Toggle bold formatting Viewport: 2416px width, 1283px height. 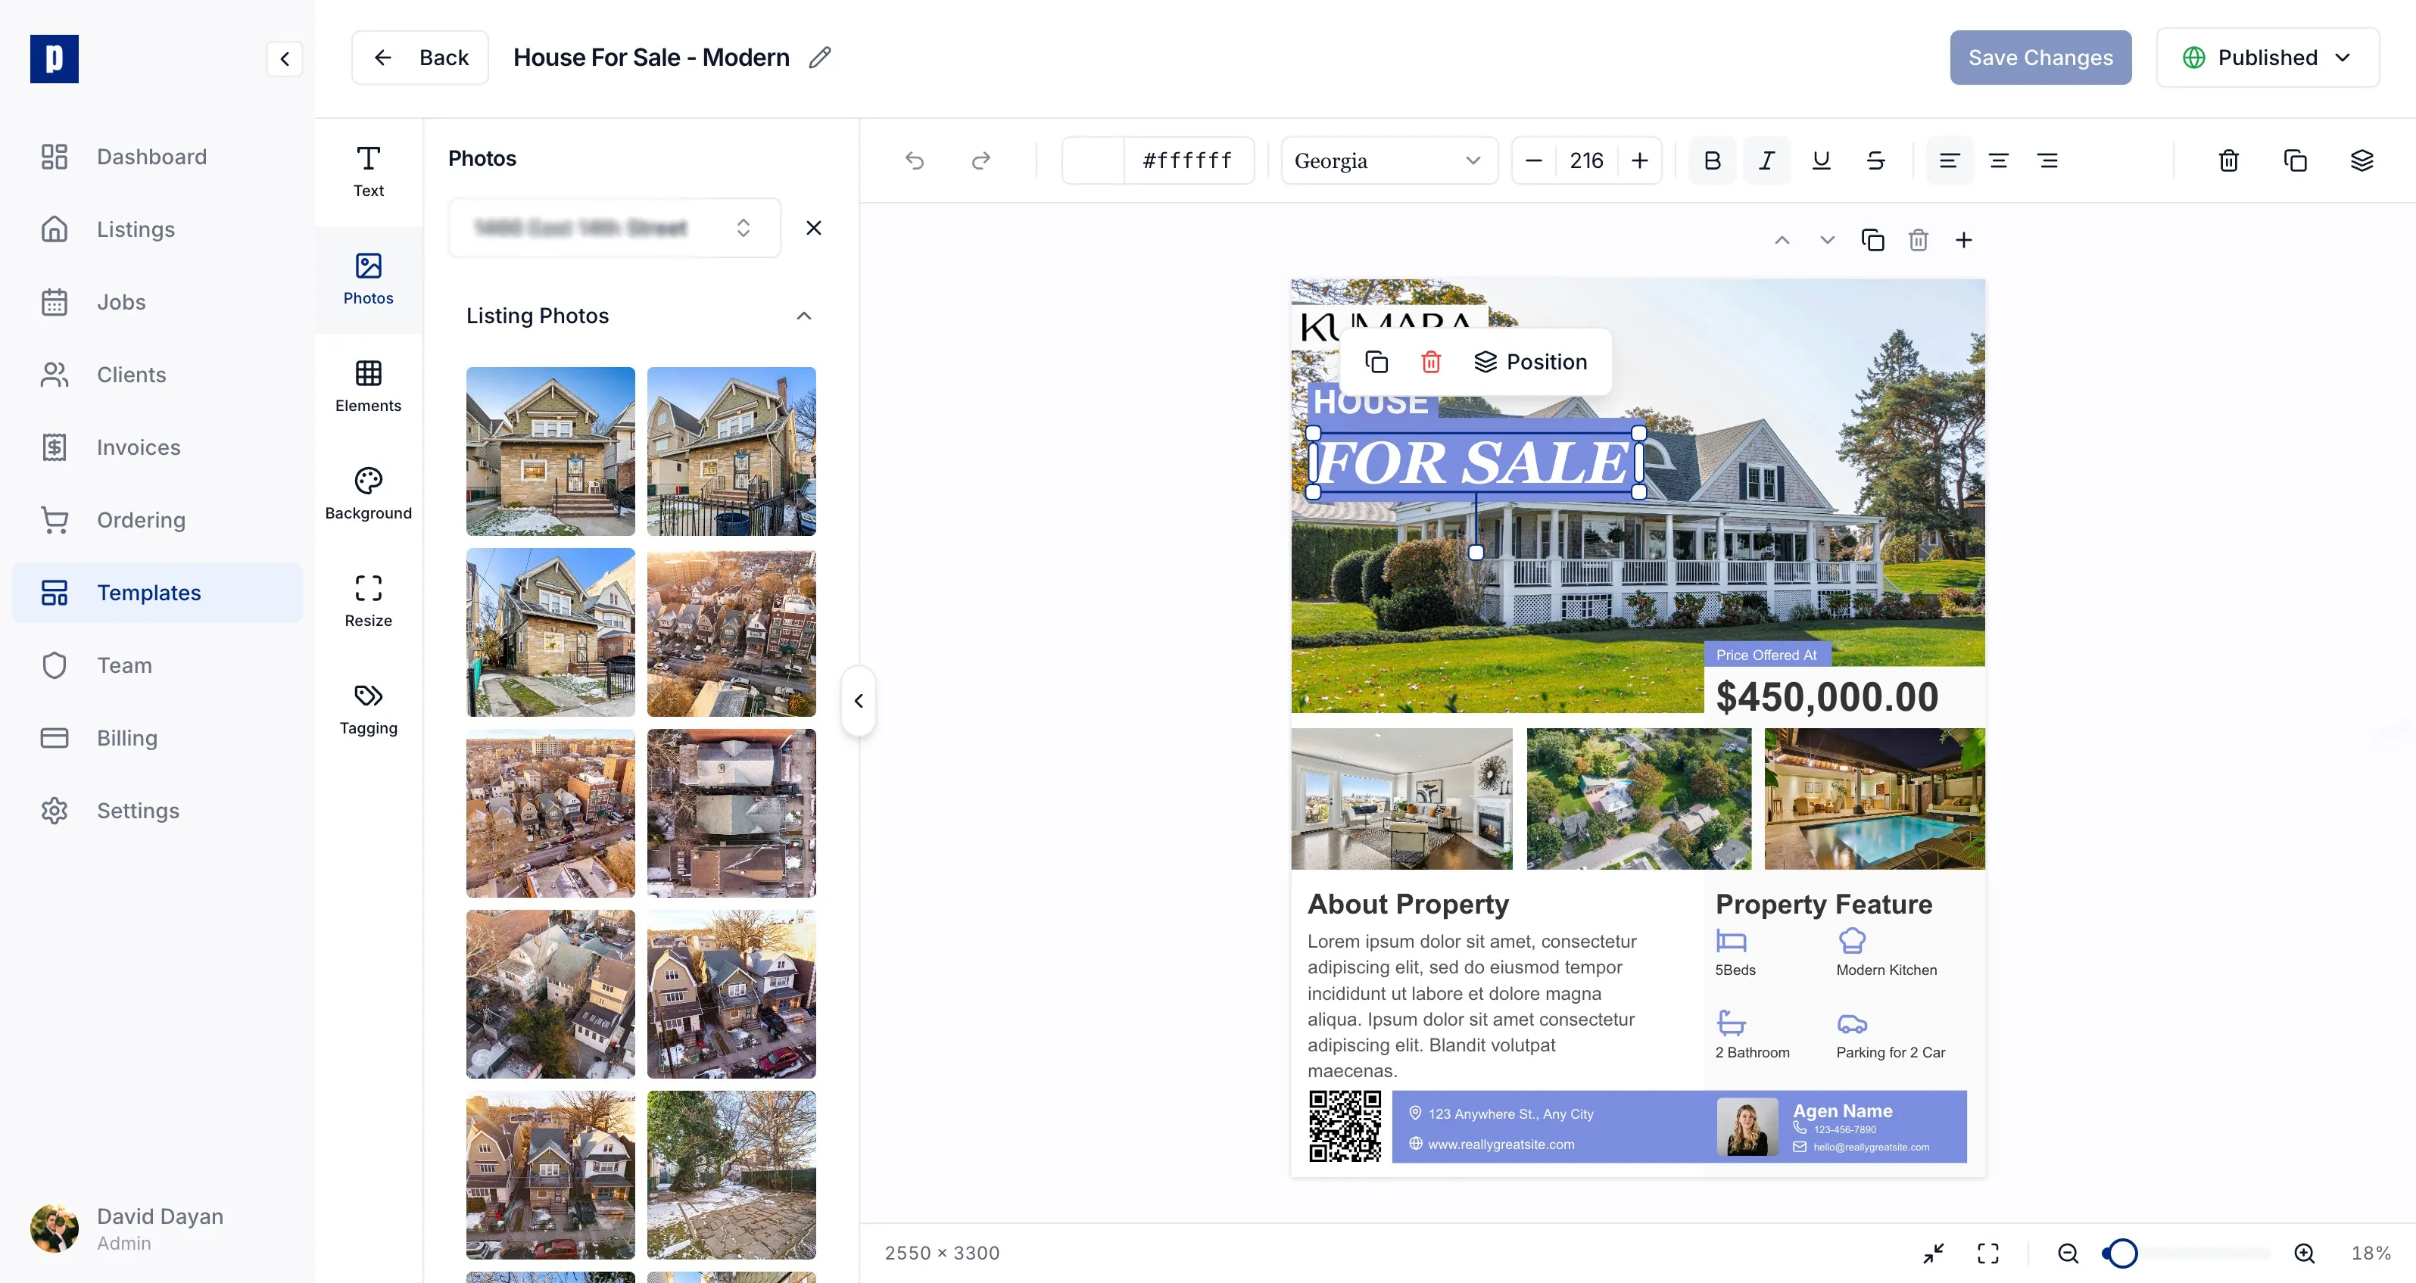(1712, 160)
